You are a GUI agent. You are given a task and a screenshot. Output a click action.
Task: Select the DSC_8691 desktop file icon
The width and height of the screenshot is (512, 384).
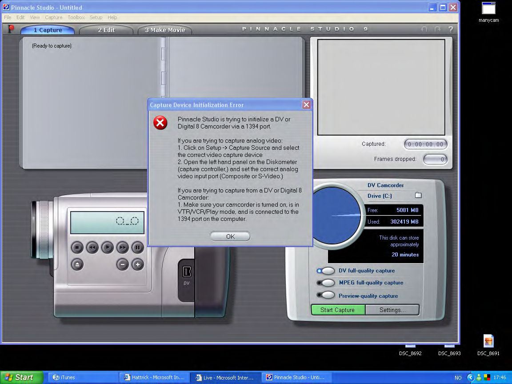pos(488,345)
